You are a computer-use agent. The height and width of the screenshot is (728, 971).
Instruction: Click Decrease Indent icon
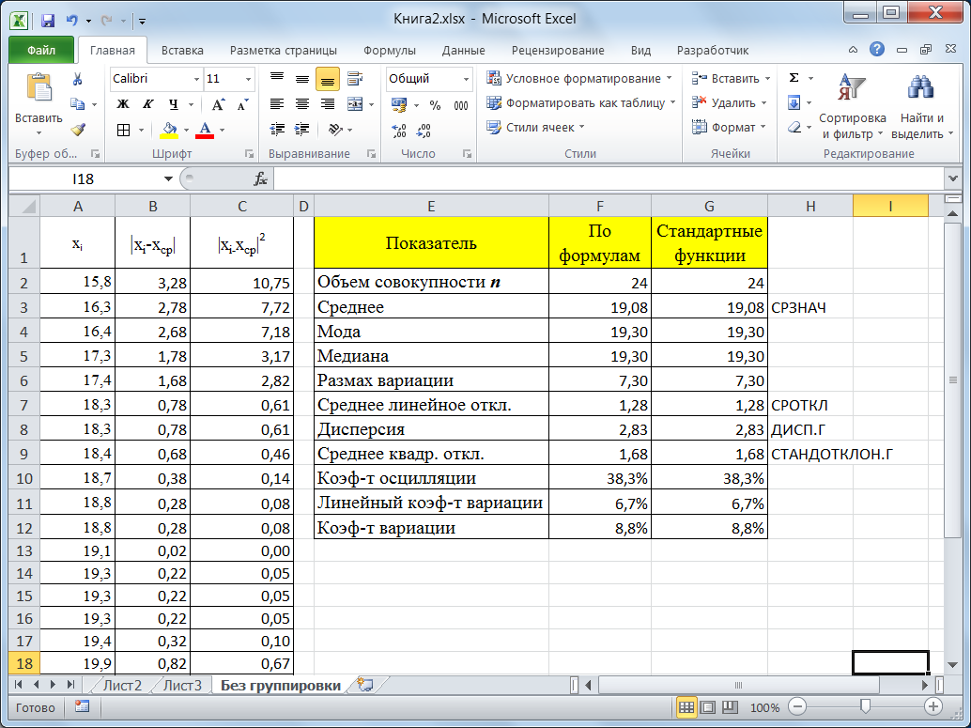tap(277, 130)
